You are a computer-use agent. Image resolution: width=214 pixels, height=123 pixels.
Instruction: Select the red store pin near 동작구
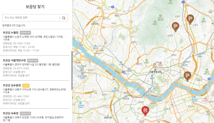145,111
